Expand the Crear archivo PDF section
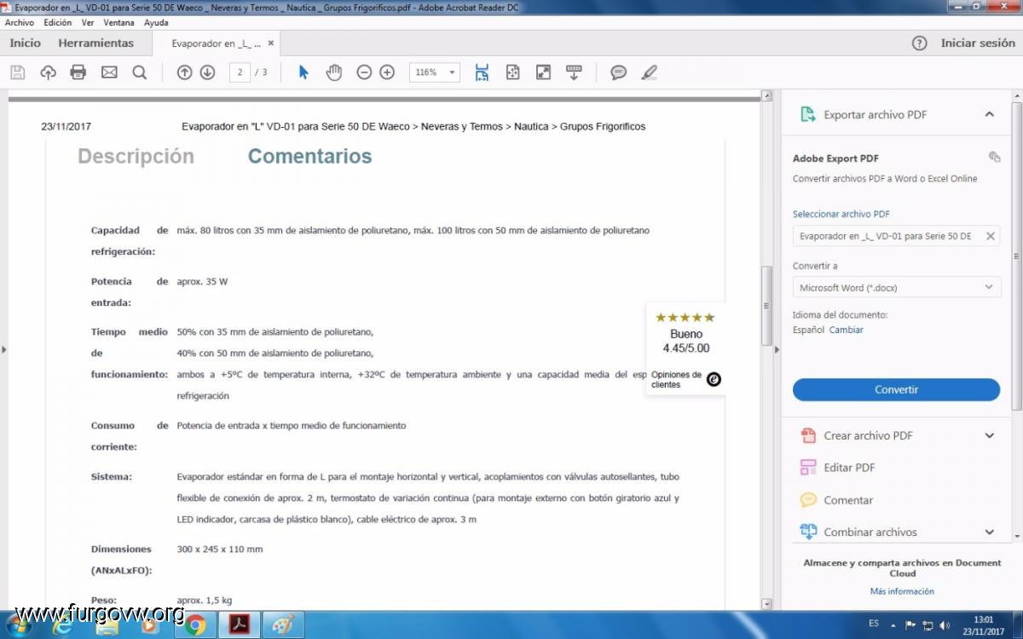This screenshot has width=1023, height=639. click(x=989, y=435)
